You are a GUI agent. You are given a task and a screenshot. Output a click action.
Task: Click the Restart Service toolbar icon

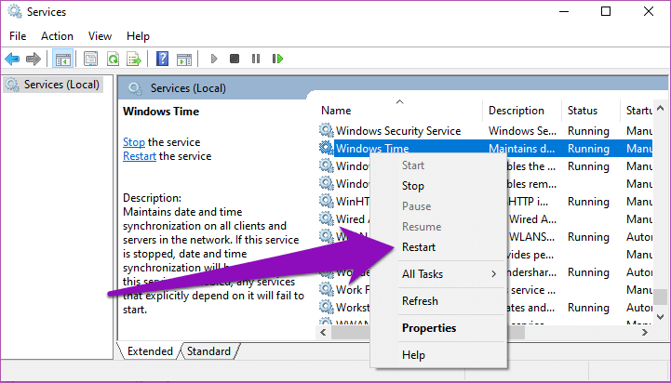click(x=277, y=59)
